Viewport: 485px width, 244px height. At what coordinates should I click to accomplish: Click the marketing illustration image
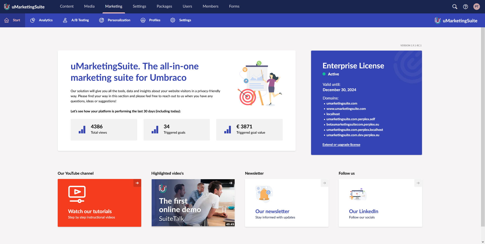coord(259,84)
